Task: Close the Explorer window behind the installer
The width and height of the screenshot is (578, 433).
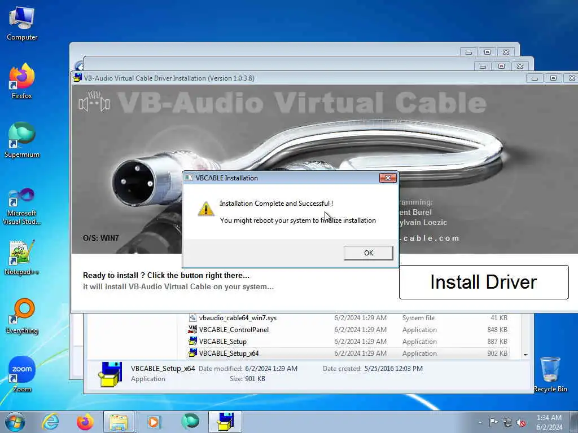Action: tap(520, 67)
